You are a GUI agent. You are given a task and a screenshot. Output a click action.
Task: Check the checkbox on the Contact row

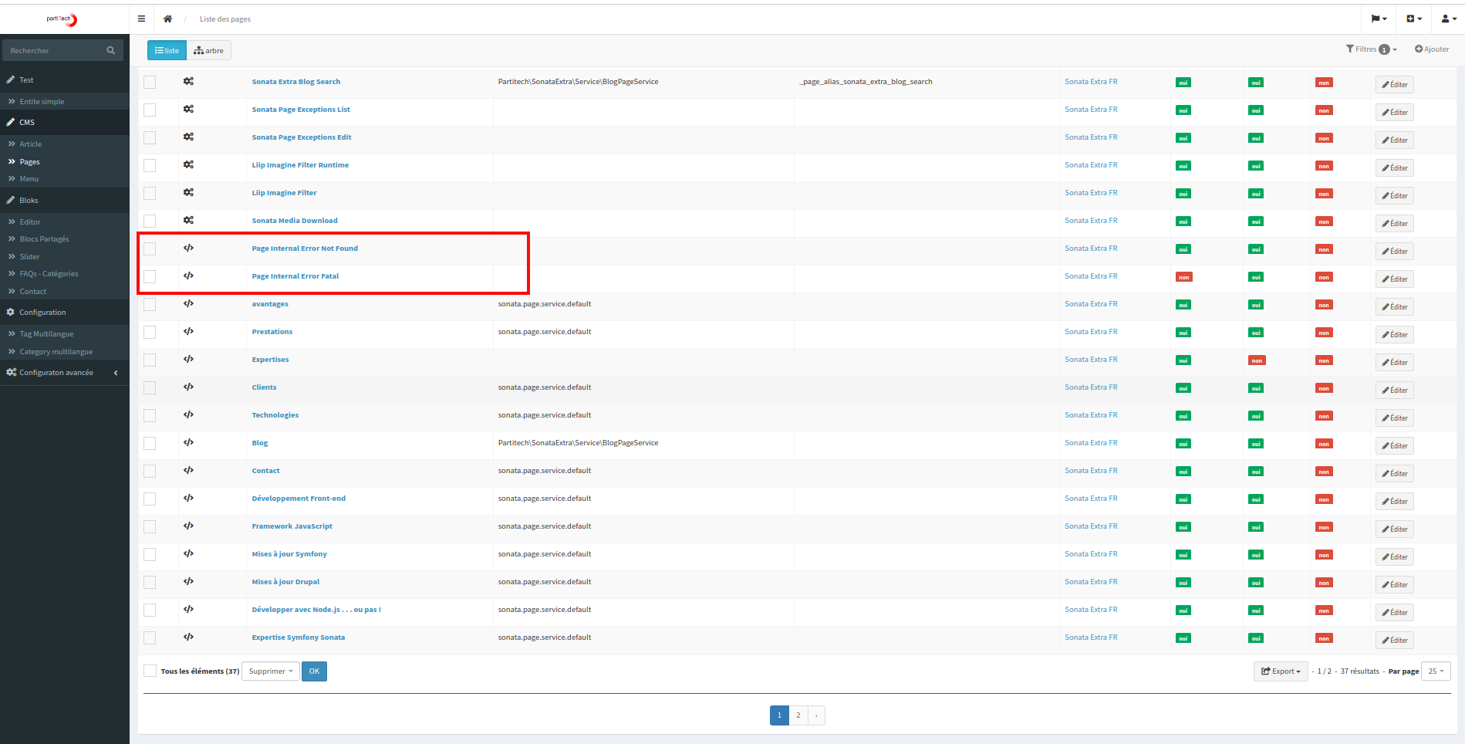click(x=150, y=471)
